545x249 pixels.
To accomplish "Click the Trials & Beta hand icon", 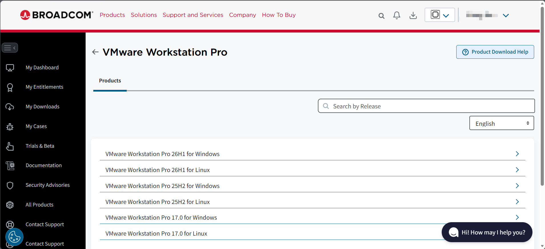I will click(x=10, y=146).
